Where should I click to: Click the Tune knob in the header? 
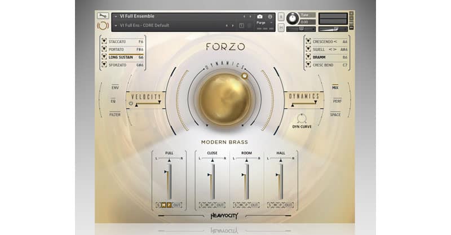pos(292,19)
